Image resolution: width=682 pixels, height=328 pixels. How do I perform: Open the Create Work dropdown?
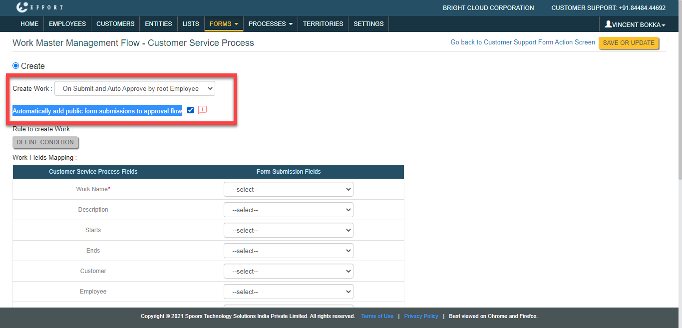point(135,89)
